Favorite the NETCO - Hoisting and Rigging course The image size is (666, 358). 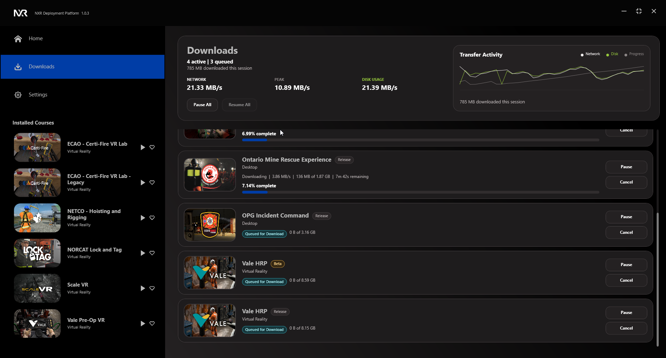click(x=152, y=218)
